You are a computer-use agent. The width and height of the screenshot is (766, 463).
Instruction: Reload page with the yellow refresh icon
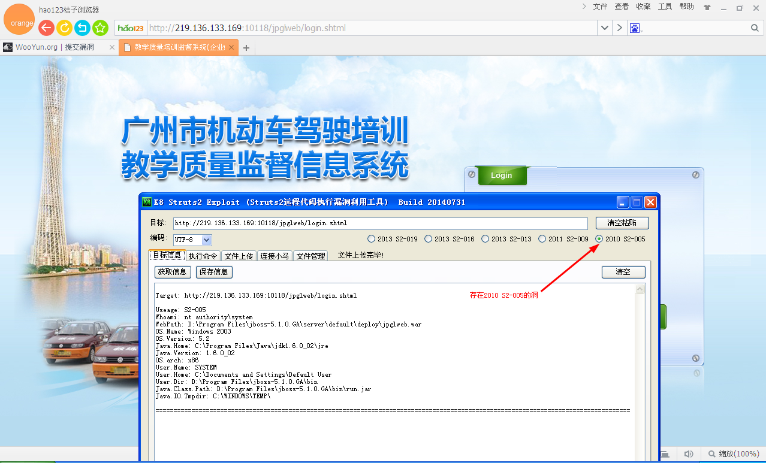[x=64, y=28]
